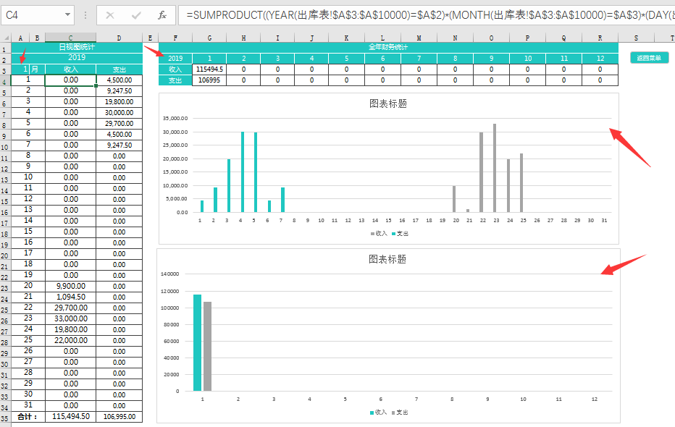Click the select-all corner triangle
Viewport: 675px width, 427px height.
point(6,38)
